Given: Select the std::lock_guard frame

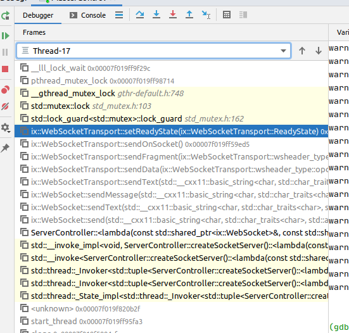Looking at the screenshot, I should pos(172,119).
